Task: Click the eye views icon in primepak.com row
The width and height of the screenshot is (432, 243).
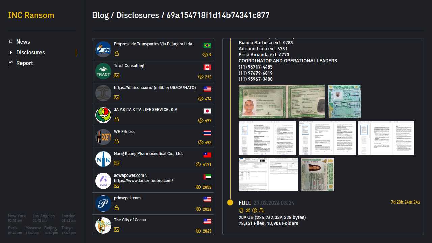Action: [x=198, y=209]
